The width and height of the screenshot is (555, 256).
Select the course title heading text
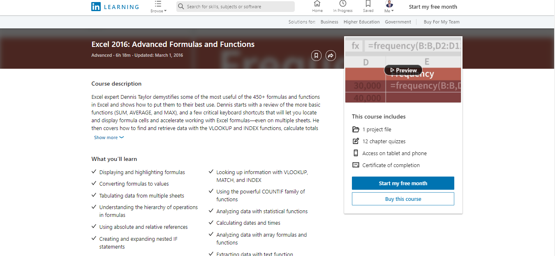173,44
